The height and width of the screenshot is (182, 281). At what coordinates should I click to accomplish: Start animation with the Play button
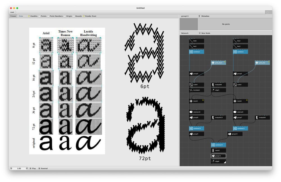pos(33,169)
